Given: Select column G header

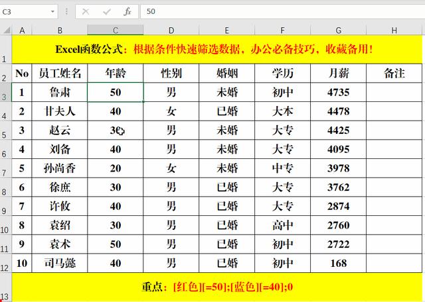Looking at the screenshot, I should tap(338, 30).
